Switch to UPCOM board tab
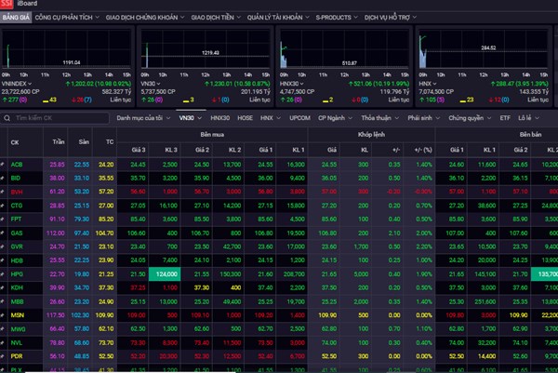This screenshot has height=373, width=558. [299, 118]
